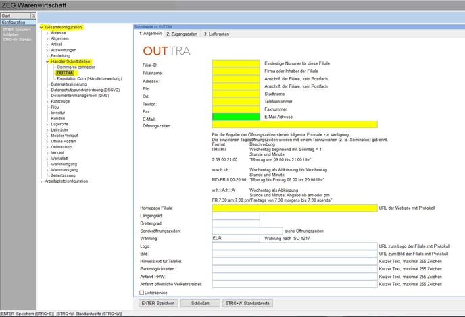
Task: Open Dokumentenmanagement (DMS) item
Action: point(80,96)
